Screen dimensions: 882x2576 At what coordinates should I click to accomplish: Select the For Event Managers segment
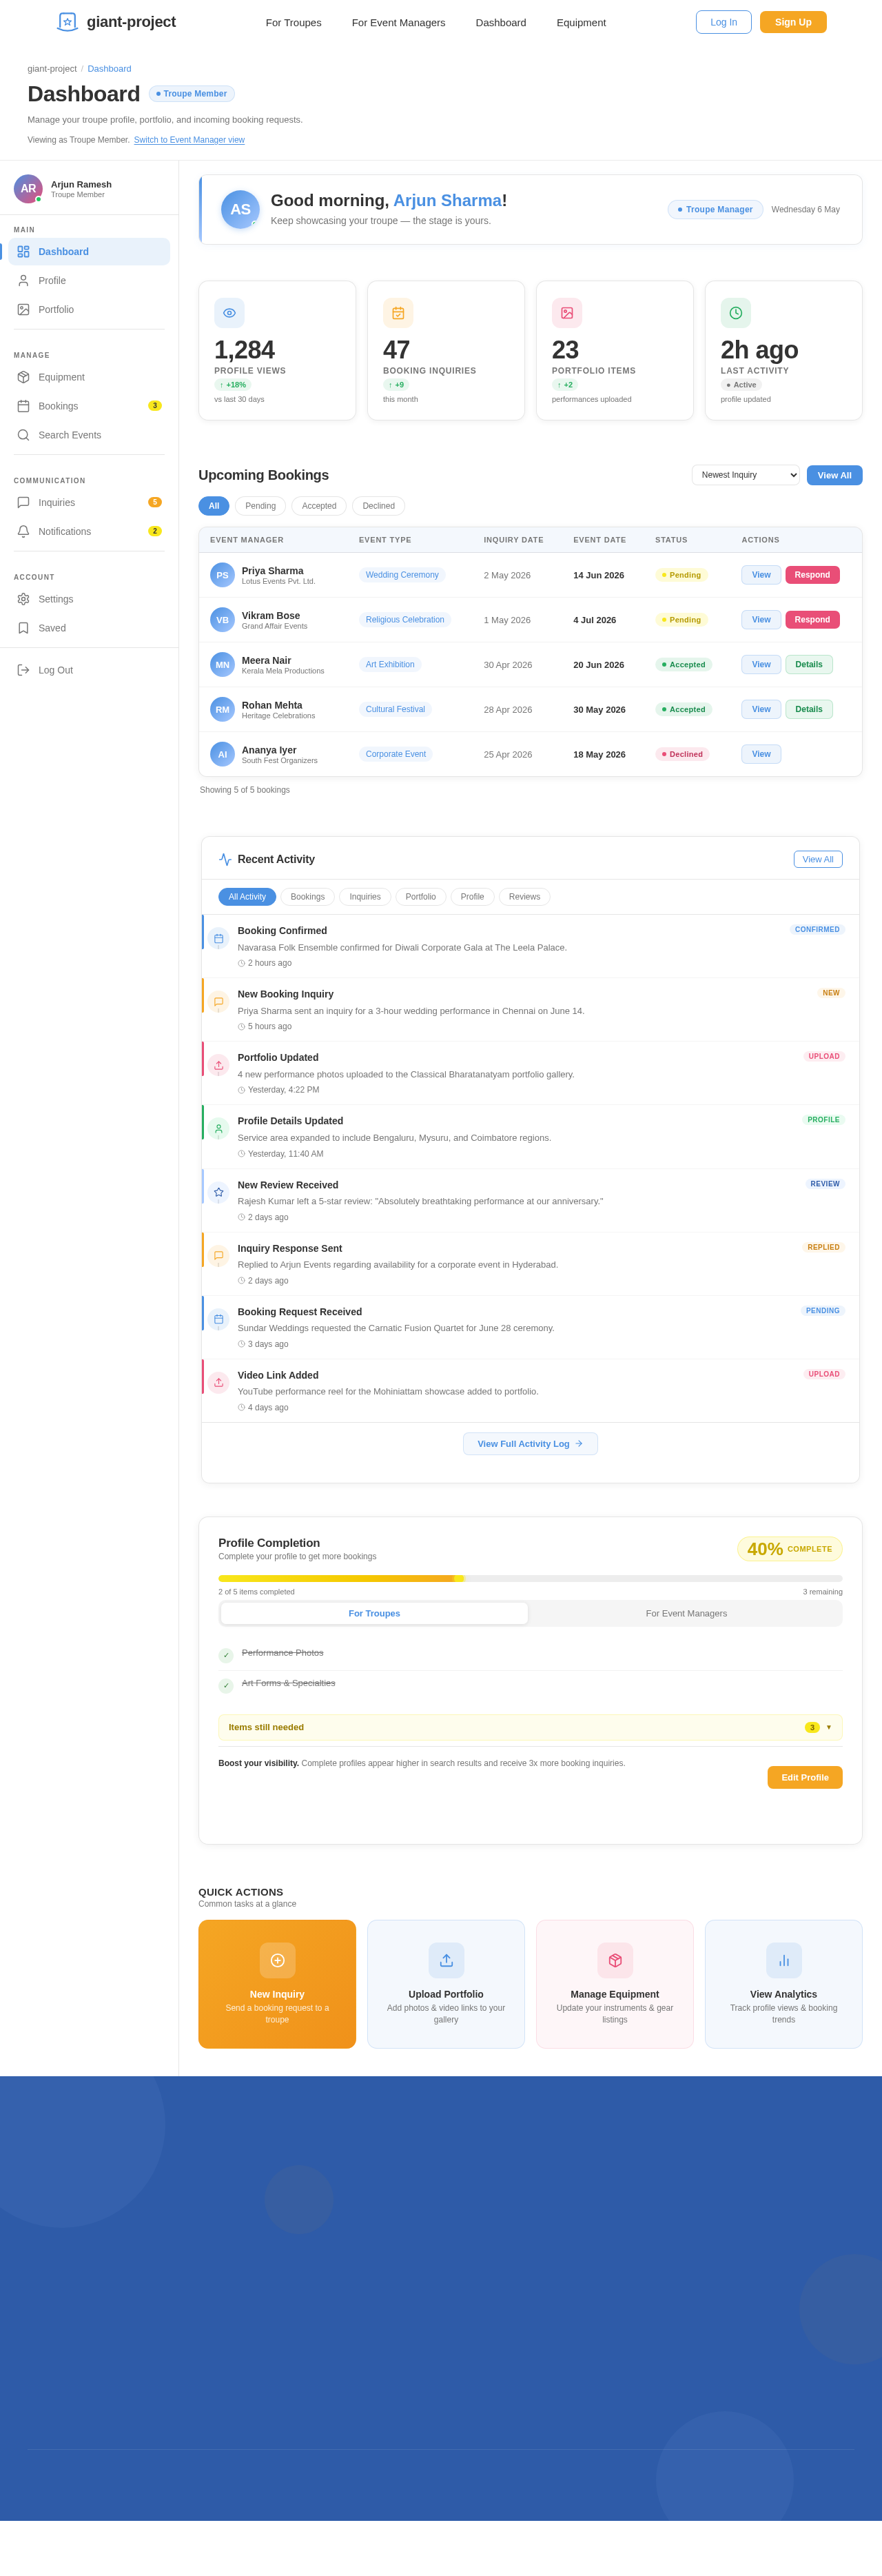coord(686,1613)
